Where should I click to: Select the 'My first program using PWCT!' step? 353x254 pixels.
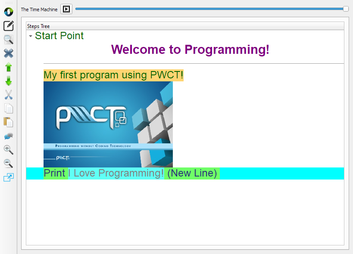pos(113,75)
